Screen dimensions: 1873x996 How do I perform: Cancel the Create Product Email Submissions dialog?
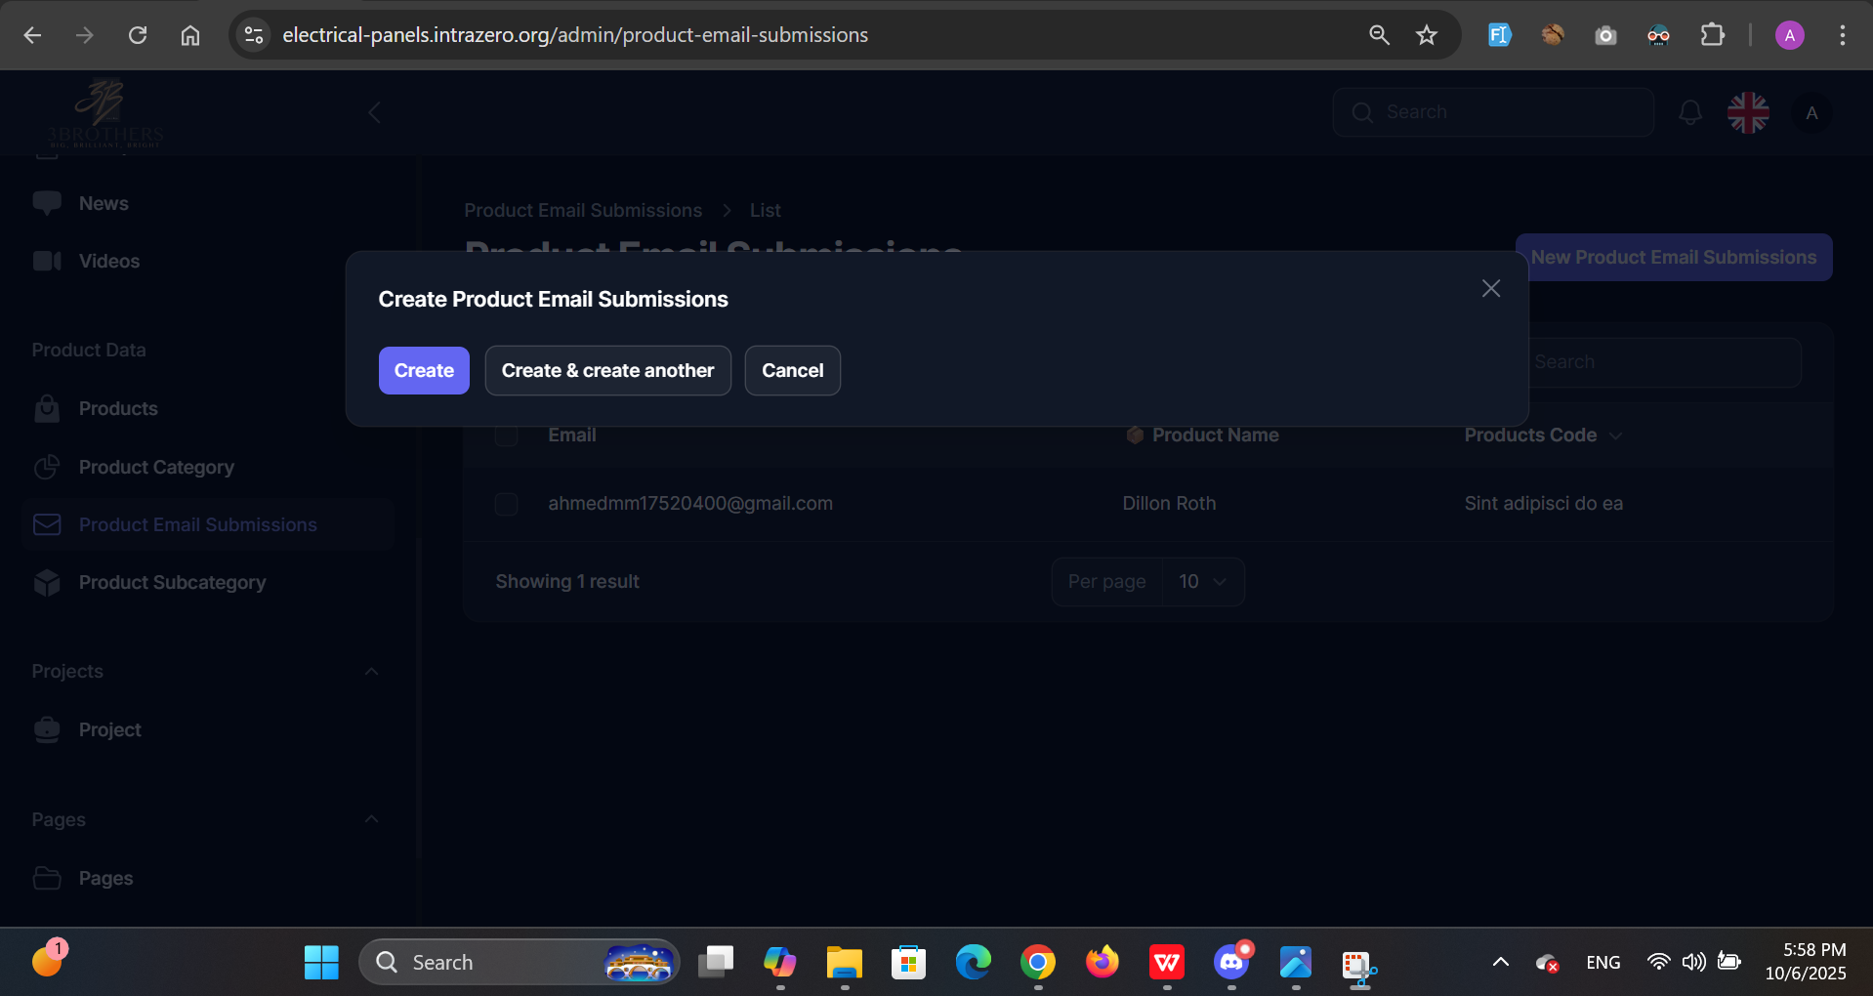tap(792, 371)
